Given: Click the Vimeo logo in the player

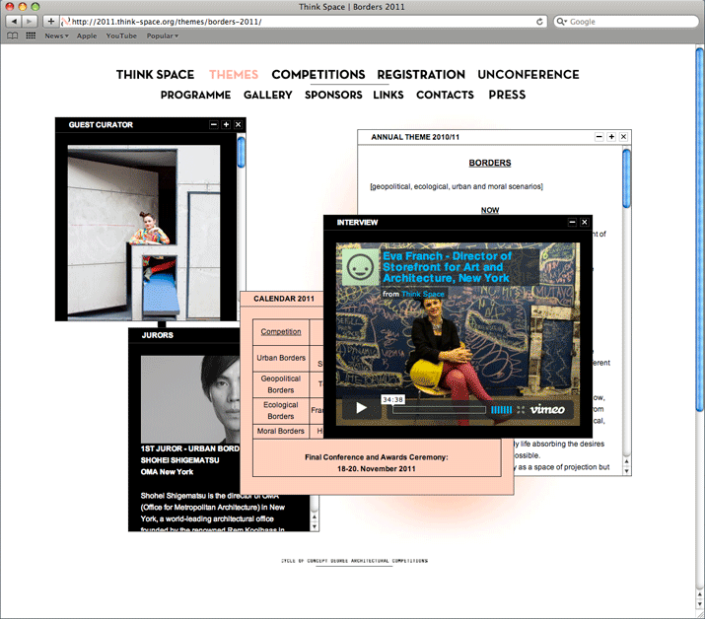Looking at the screenshot, I should [547, 409].
